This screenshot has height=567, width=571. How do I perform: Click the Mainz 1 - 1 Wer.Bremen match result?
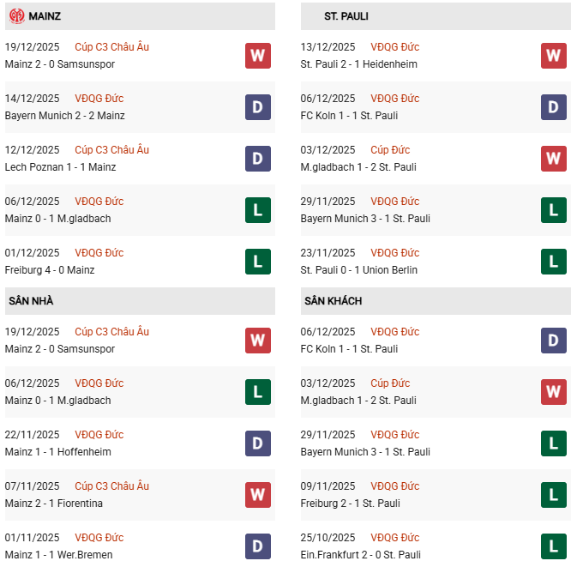pos(58,555)
